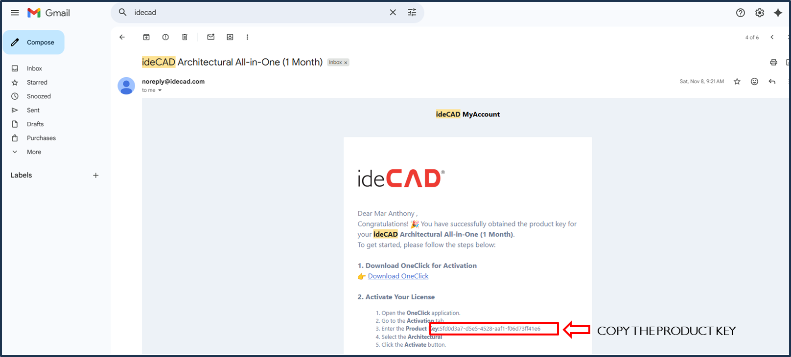This screenshot has height=357, width=791.
Task: Mark this email as unread
Action: click(211, 37)
